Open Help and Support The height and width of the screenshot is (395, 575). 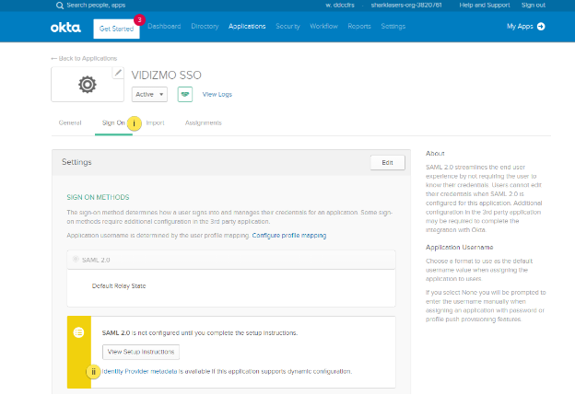(485, 6)
